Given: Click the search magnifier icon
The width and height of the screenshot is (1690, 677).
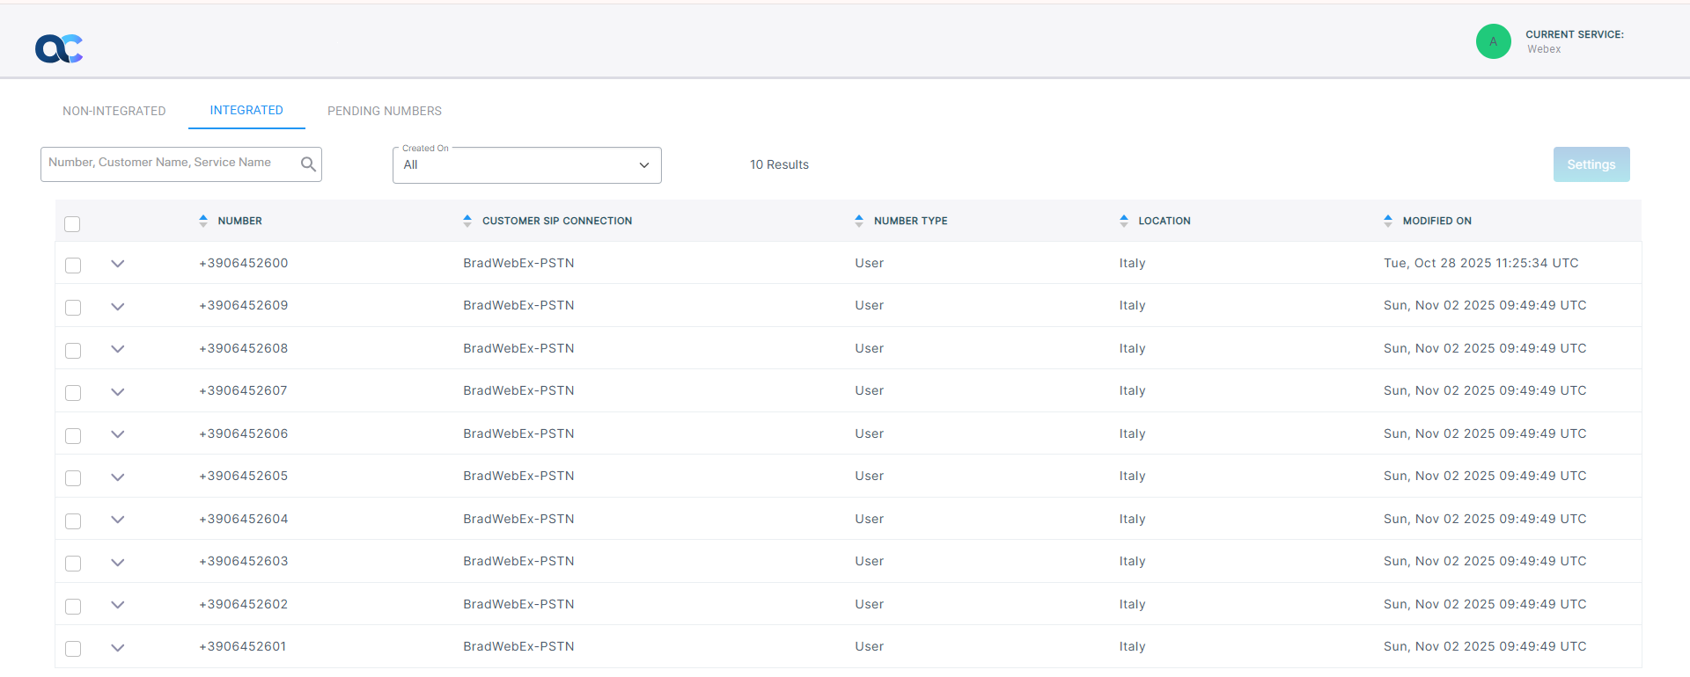Looking at the screenshot, I should [308, 164].
